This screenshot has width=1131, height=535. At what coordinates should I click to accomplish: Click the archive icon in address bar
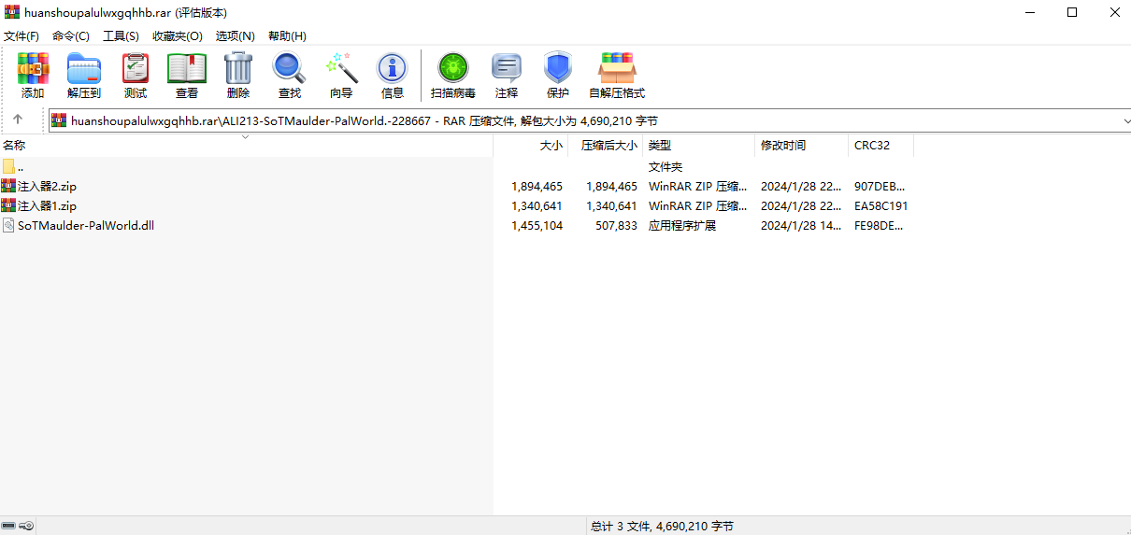coord(59,120)
